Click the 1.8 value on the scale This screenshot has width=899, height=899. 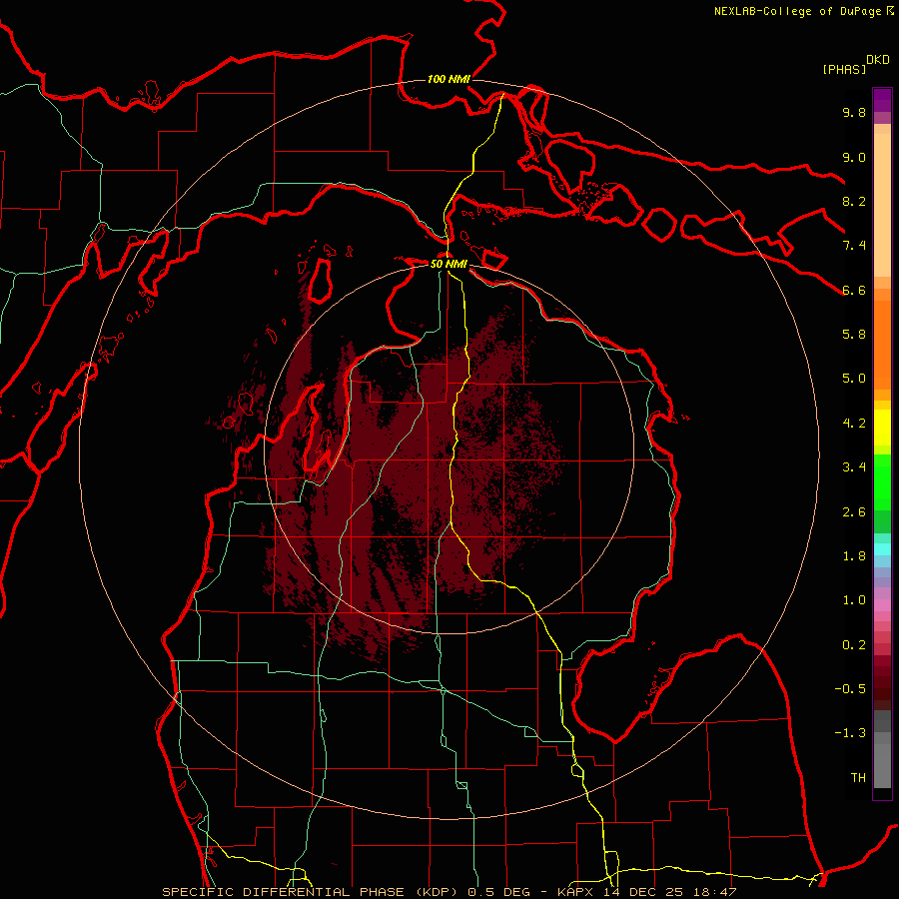coord(854,556)
